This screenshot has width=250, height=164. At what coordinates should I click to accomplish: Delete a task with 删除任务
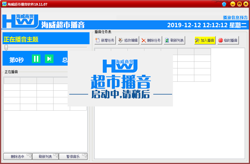(x=151, y=40)
